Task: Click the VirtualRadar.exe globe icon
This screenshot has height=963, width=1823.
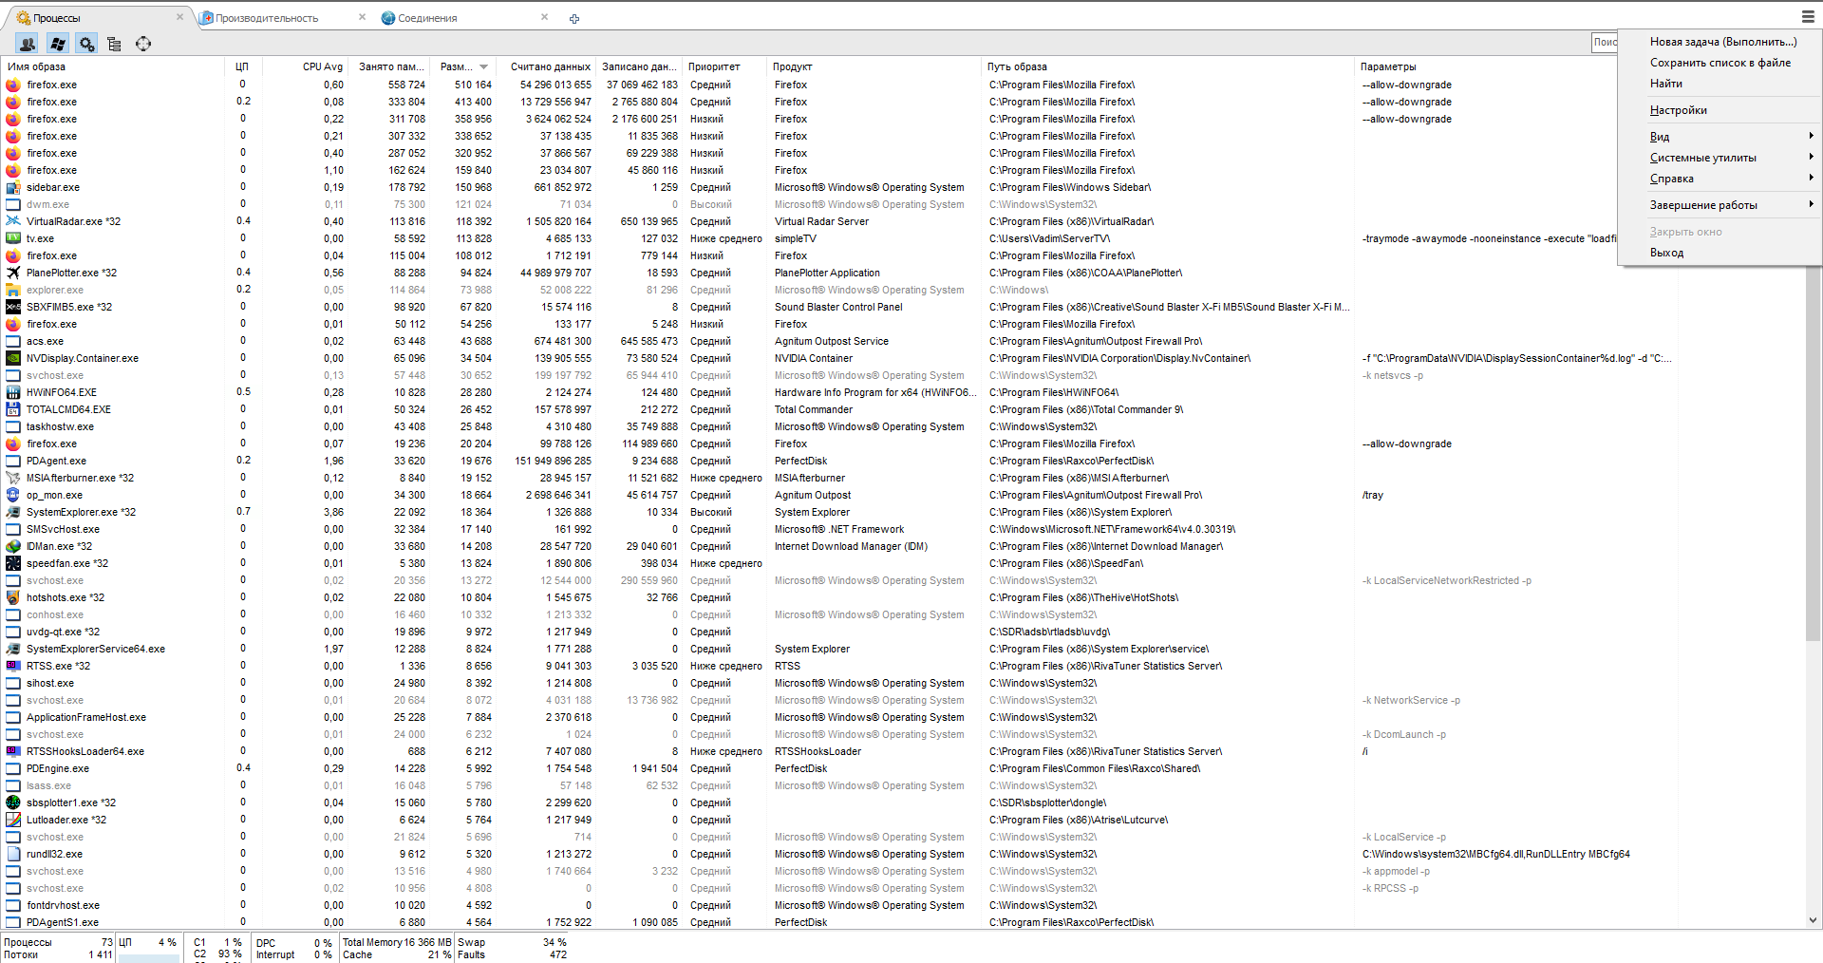Action: pos(13,221)
